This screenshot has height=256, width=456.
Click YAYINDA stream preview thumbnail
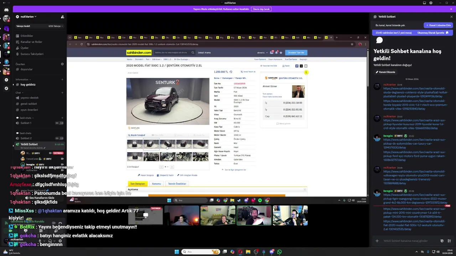[145, 215]
